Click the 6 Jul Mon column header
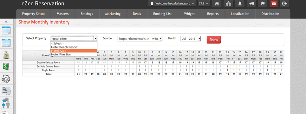This screenshot has width=306, height=114. (x=111, y=55)
